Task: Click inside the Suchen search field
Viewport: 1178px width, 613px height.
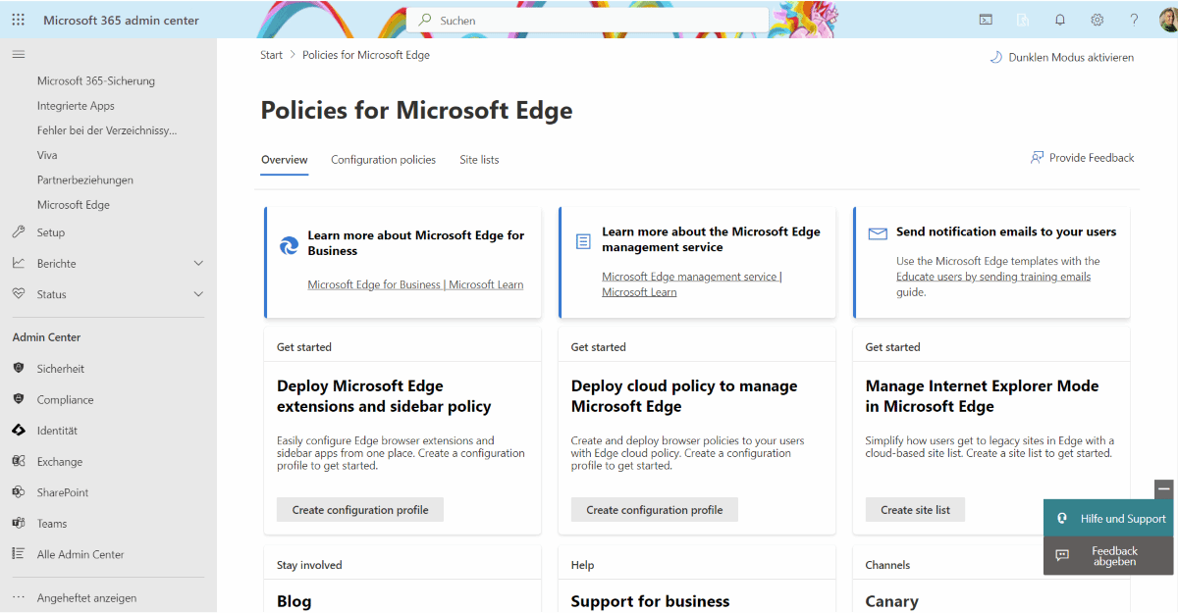Action: click(x=589, y=19)
